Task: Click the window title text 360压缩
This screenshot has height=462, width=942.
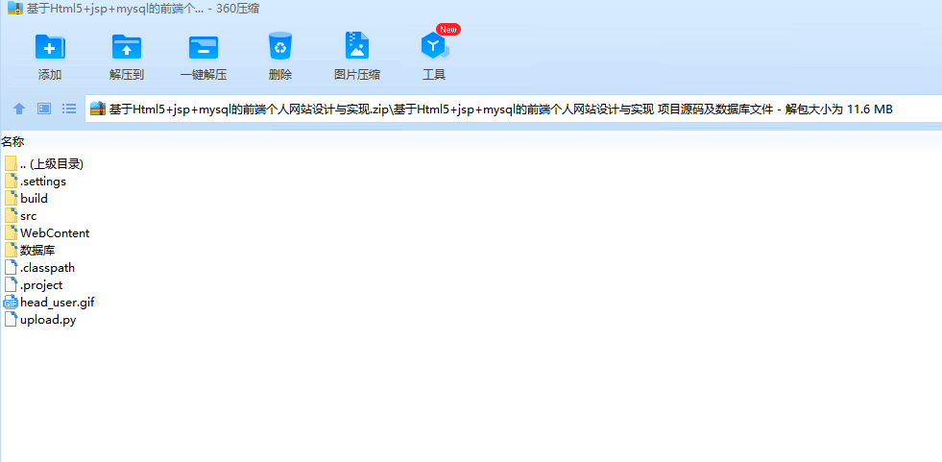Action: [238, 9]
